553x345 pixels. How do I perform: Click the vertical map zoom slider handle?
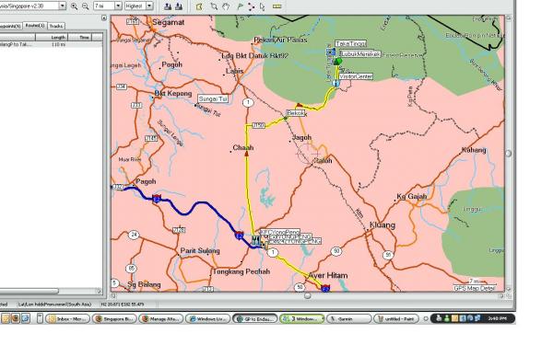pyautogui.click(x=508, y=153)
